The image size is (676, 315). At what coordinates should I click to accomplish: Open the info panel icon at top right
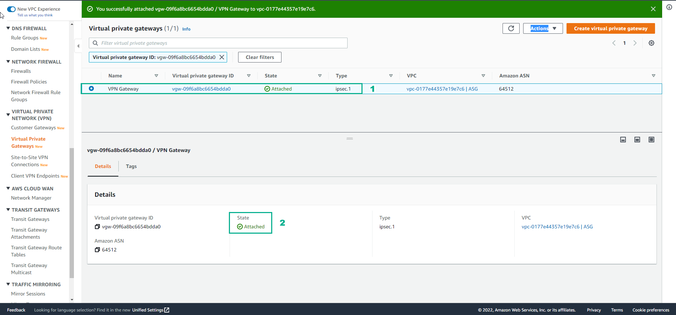tap(669, 7)
